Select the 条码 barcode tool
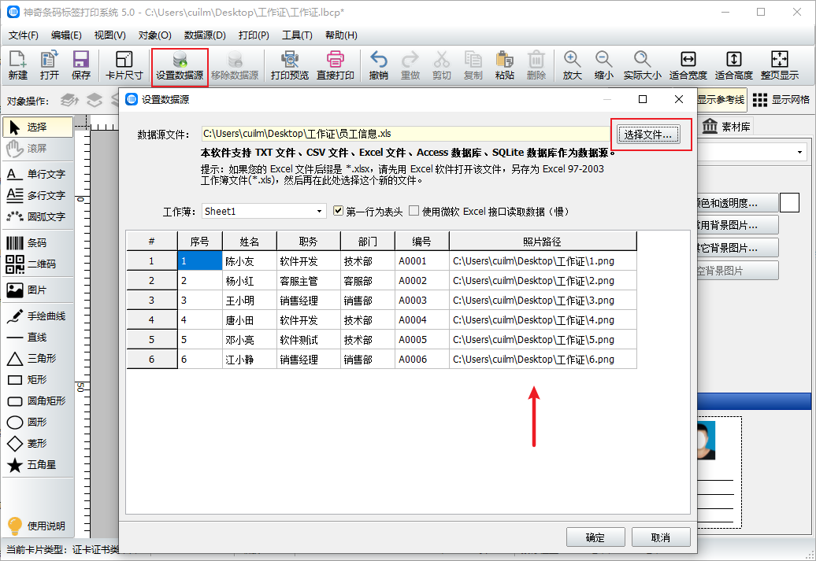Image resolution: width=816 pixels, height=561 pixels. point(38,243)
